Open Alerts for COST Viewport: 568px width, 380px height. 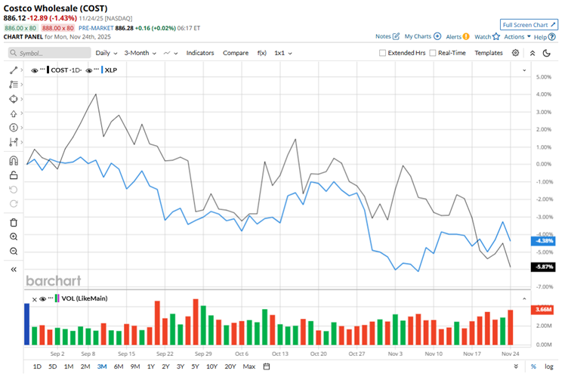click(x=457, y=36)
